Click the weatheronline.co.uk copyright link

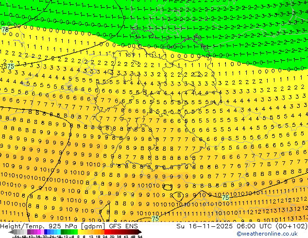tap(267, 234)
